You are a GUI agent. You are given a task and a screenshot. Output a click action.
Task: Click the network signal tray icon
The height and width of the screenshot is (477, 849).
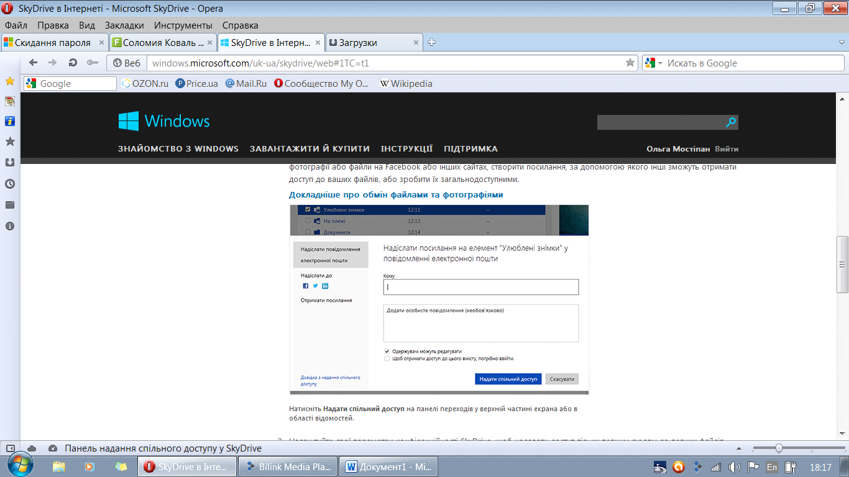(x=716, y=467)
